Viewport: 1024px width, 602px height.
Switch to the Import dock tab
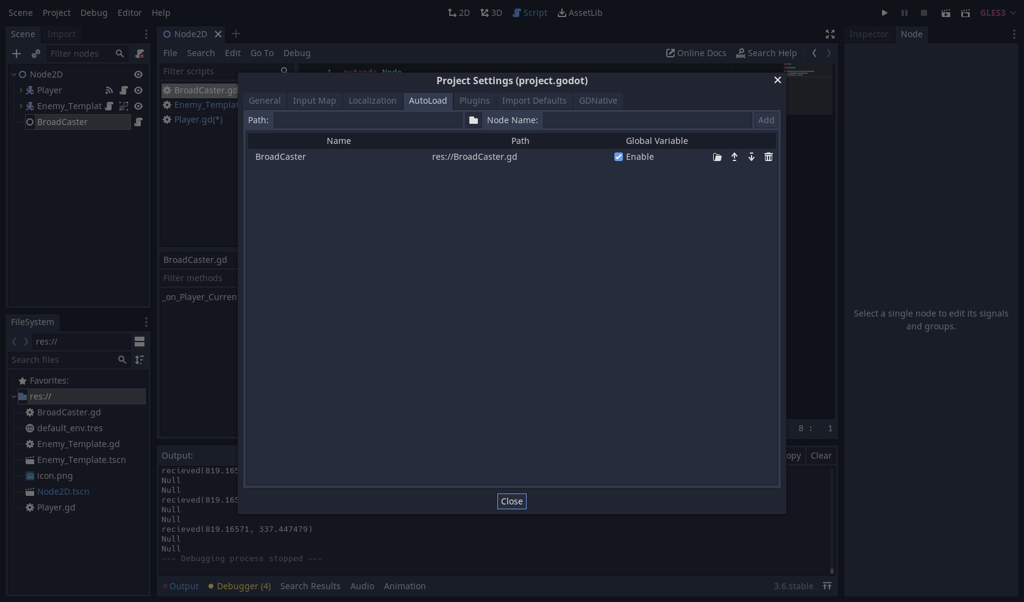tap(62, 34)
